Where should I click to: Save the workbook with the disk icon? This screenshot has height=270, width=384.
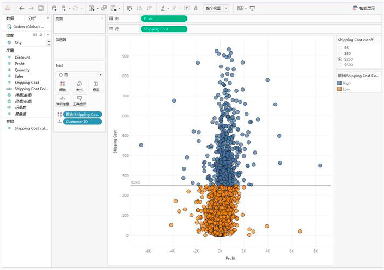coord(41,8)
